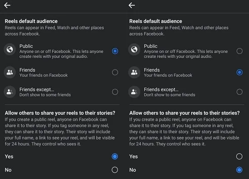Select the Public radio button in left screen
The image size is (249, 179).
coord(115,51)
